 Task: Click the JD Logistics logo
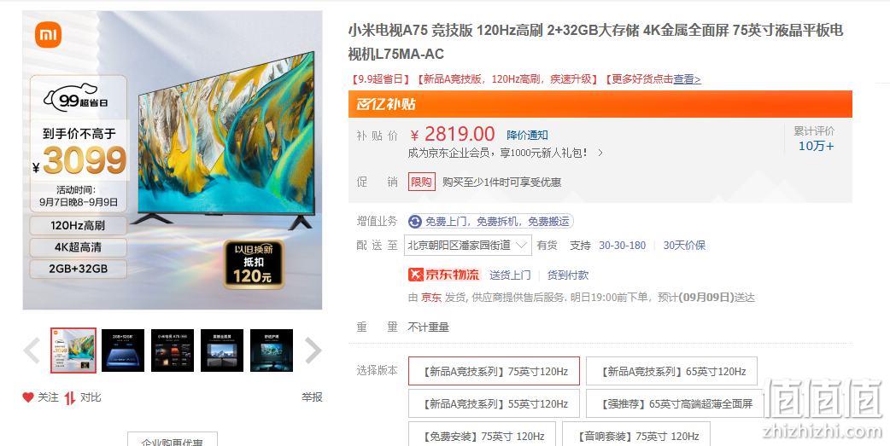point(444,275)
